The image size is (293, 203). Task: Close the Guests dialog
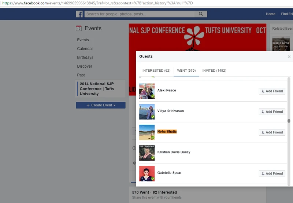[x=289, y=57]
